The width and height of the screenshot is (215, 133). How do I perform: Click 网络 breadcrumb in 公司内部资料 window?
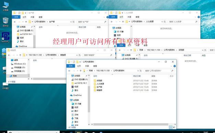(x=91, y=70)
